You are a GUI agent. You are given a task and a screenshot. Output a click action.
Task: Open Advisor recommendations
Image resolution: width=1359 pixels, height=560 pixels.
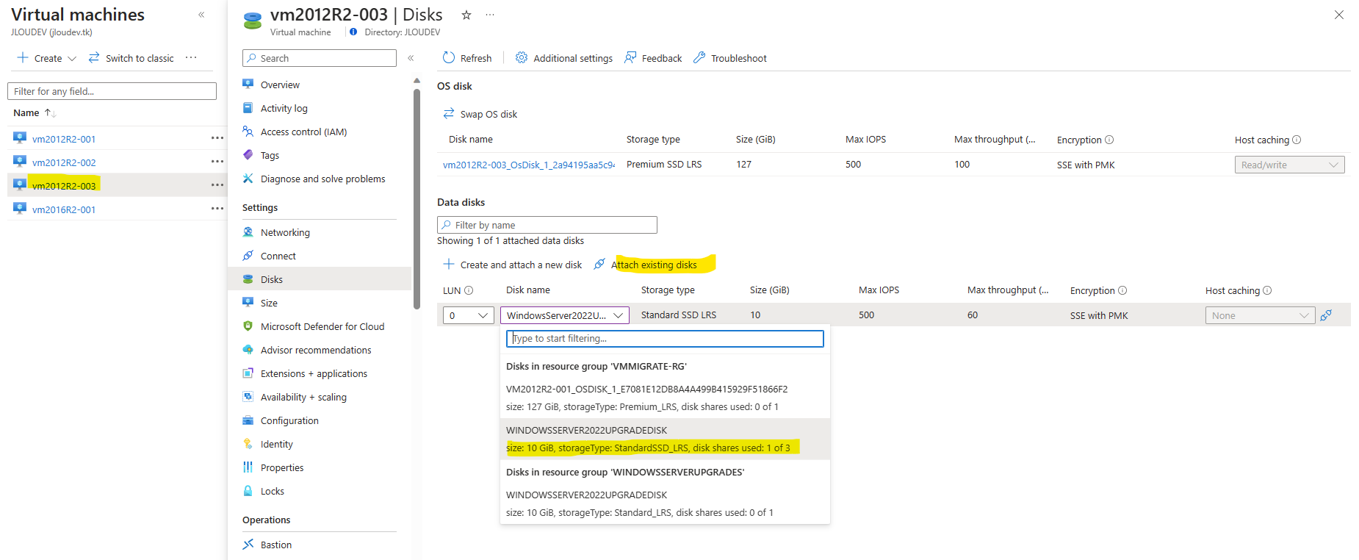point(316,350)
